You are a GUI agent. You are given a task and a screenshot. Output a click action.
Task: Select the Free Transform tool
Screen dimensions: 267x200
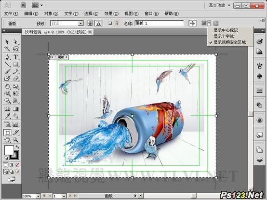coord(15,93)
